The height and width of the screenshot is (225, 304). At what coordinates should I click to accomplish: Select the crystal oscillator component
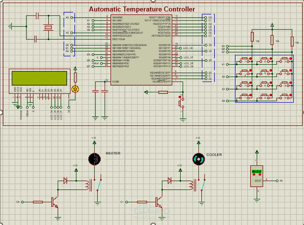coord(48,28)
